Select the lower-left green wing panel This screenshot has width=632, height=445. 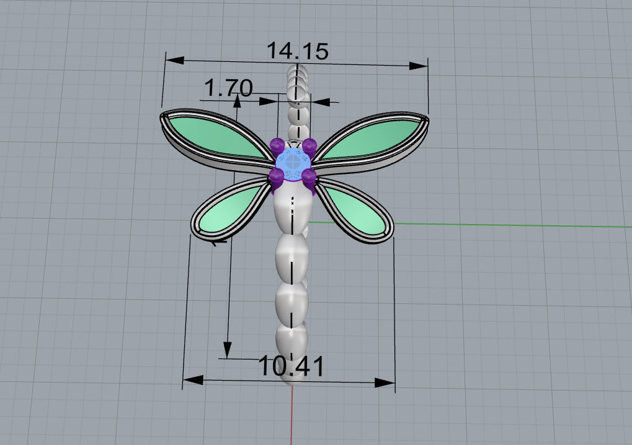[231, 210]
